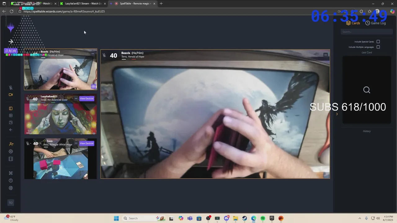Open options menu on Toon tile

click(76, 143)
